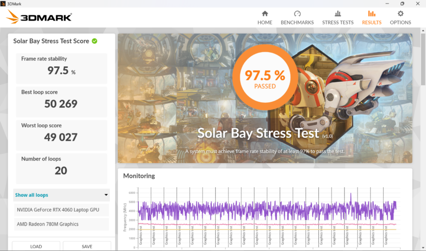The height and width of the screenshot is (251, 426).
Task: Click the Frequency (MHz) axis label
Action: click(x=125, y=217)
